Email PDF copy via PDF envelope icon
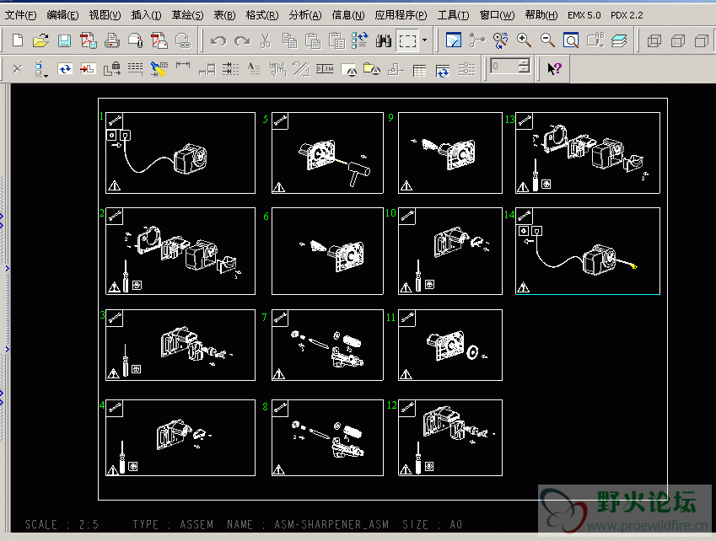The image size is (716, 541). tap(159, 40)
